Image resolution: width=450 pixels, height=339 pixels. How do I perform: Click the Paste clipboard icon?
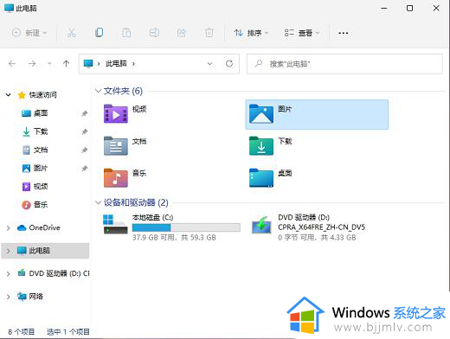(126, 33)
